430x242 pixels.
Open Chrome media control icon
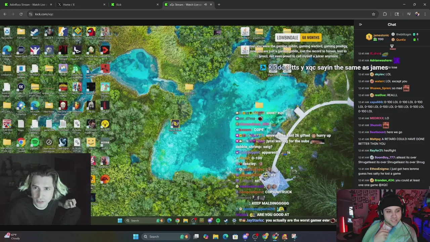pyautogui.click(x=409, y=14)
